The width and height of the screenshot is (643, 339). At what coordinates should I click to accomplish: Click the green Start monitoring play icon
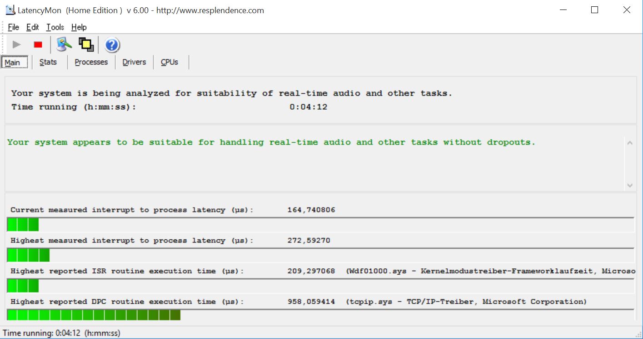(x=17, y=44)
